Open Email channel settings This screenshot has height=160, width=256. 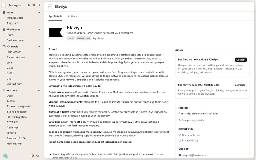pyautogui.click(x=10, y=63)
